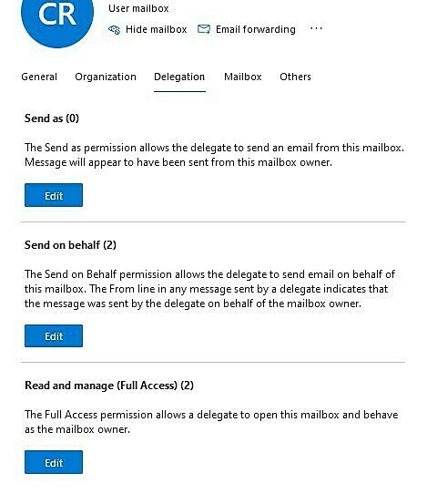Click the Full Access permission description text
Screen dimensions: 427x494
[x=211, y=422]
